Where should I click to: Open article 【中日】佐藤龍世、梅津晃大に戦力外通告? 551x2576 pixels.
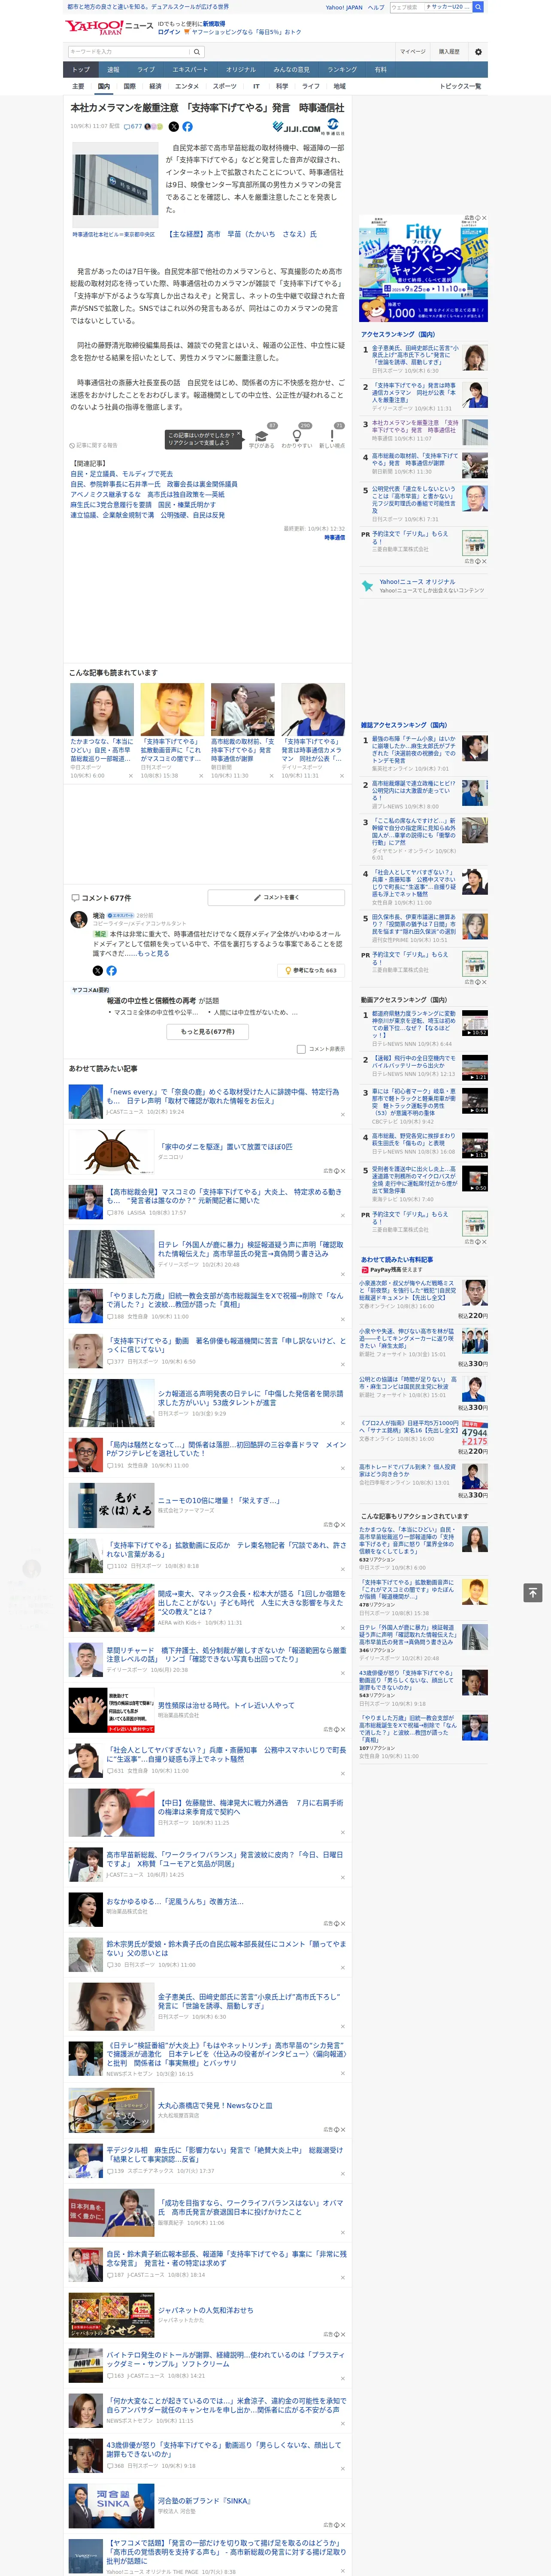point(251,1807)
